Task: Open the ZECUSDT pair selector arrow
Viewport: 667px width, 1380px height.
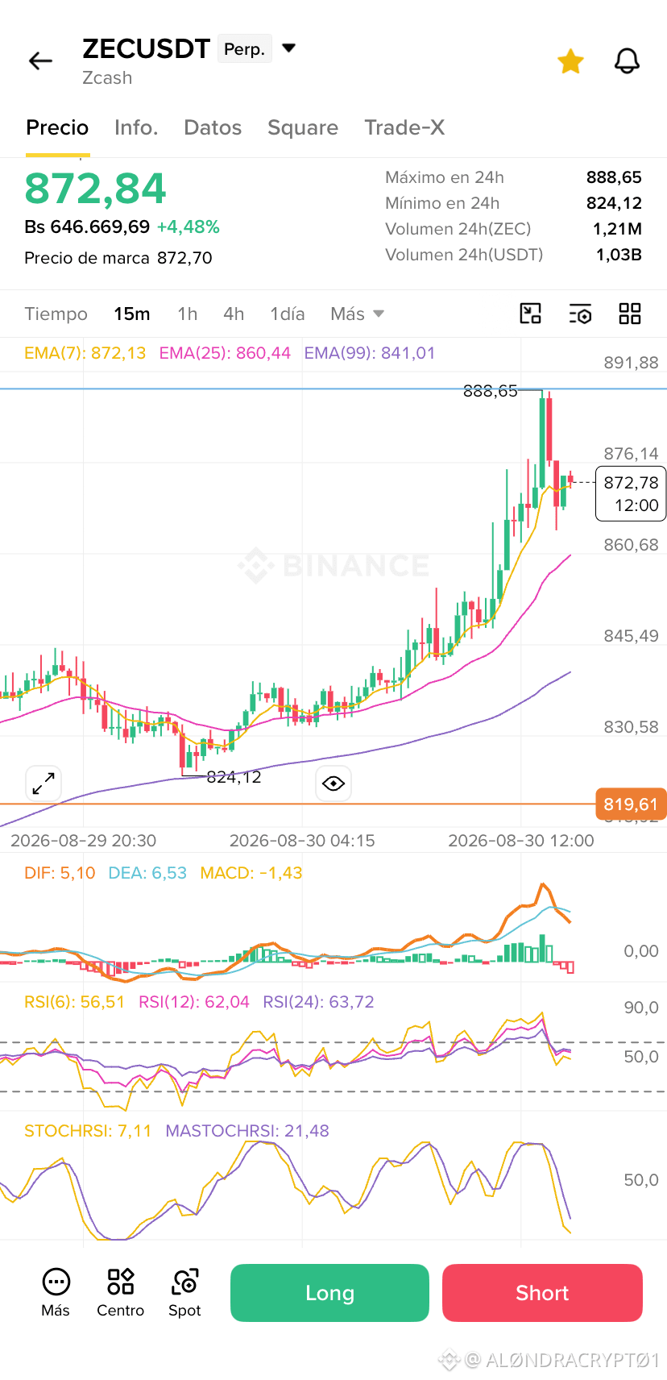Action: click(289, 48)
